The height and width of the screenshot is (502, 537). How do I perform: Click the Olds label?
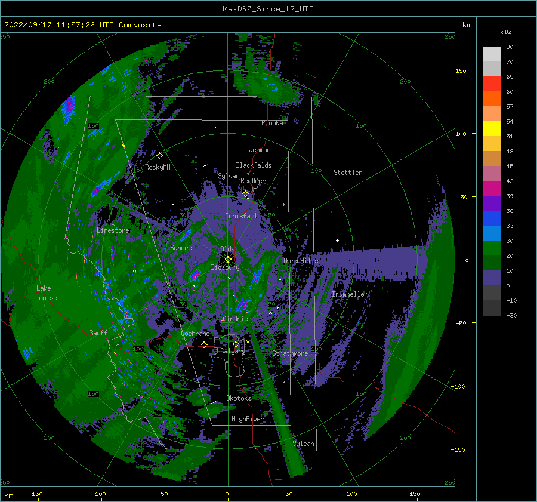click(x=227, y=249)
